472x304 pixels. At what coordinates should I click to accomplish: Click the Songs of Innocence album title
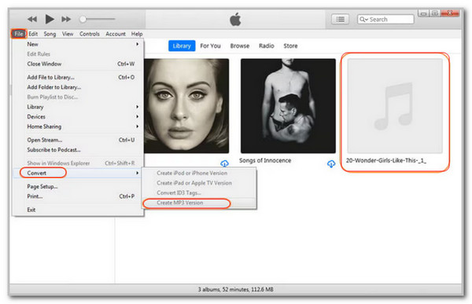(x=265, y=160)
